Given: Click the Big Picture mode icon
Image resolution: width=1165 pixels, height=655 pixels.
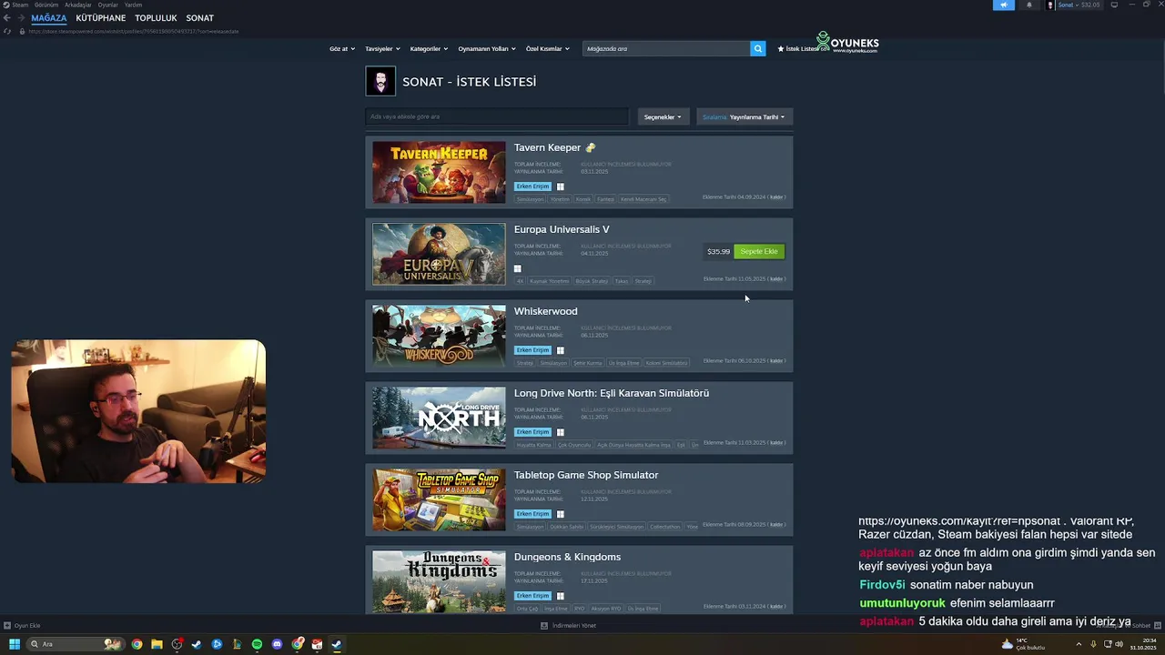Looking at the screenshot, I should pos(1114,5).
